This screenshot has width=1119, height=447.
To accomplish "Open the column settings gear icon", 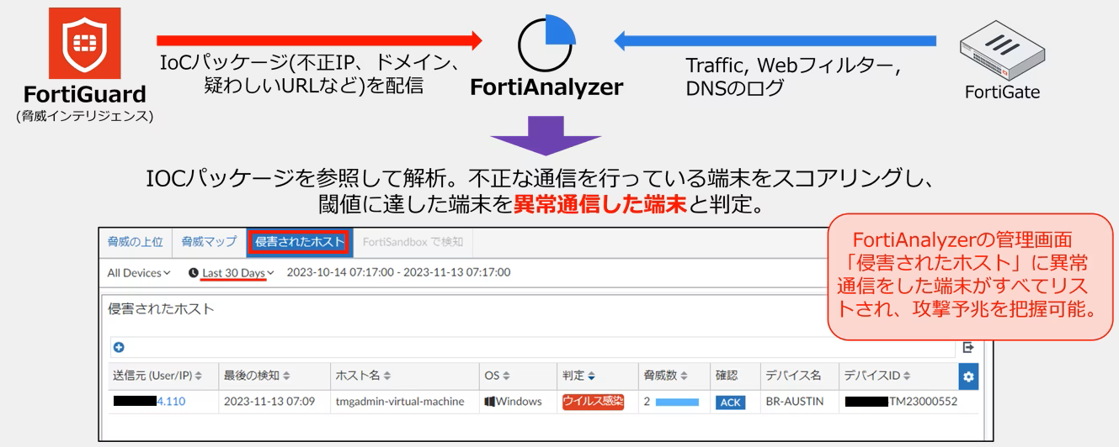I will (x=968, y=376).
